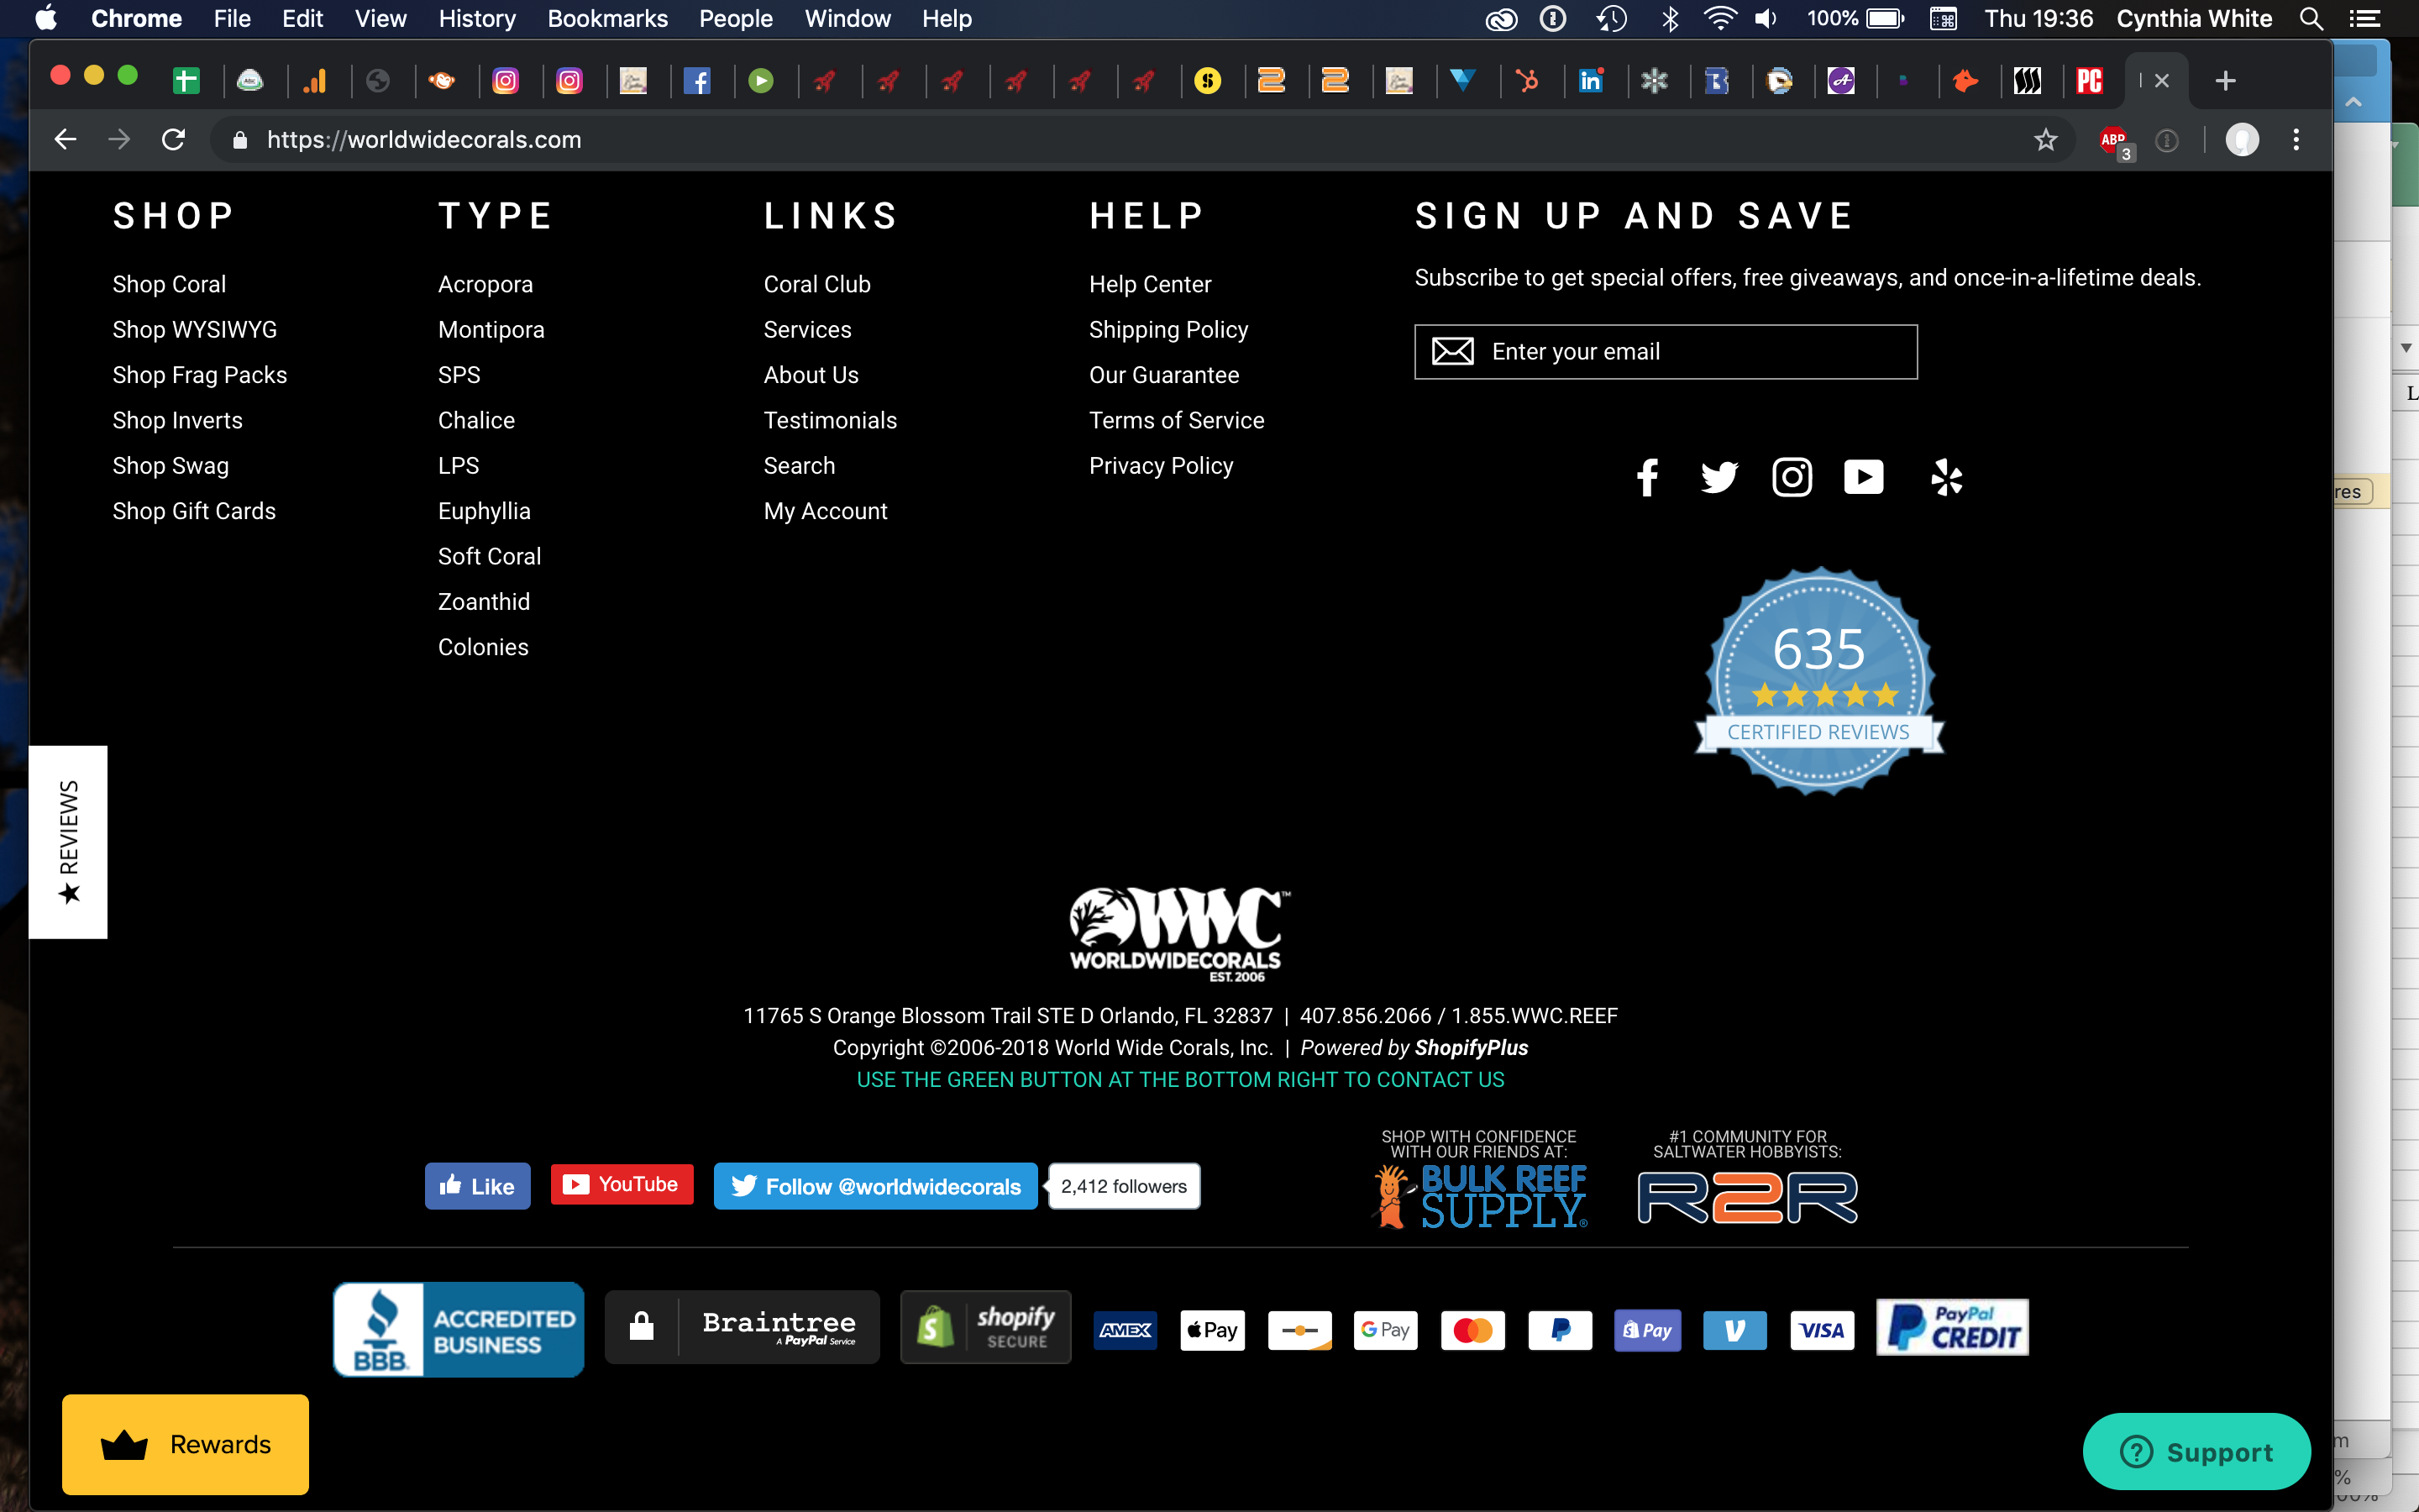
Task: Click the Testimonials link
Action: coord(830,420)
